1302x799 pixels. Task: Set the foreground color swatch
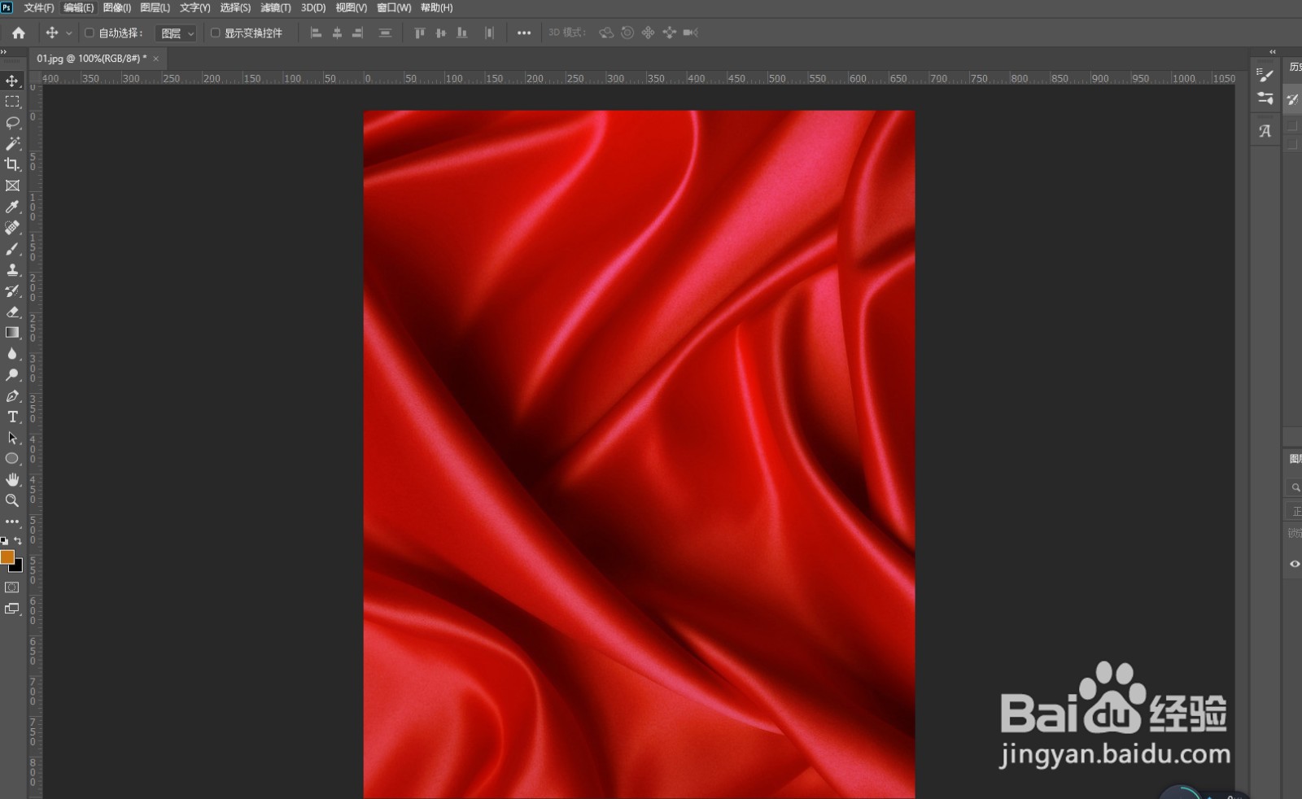7,557
